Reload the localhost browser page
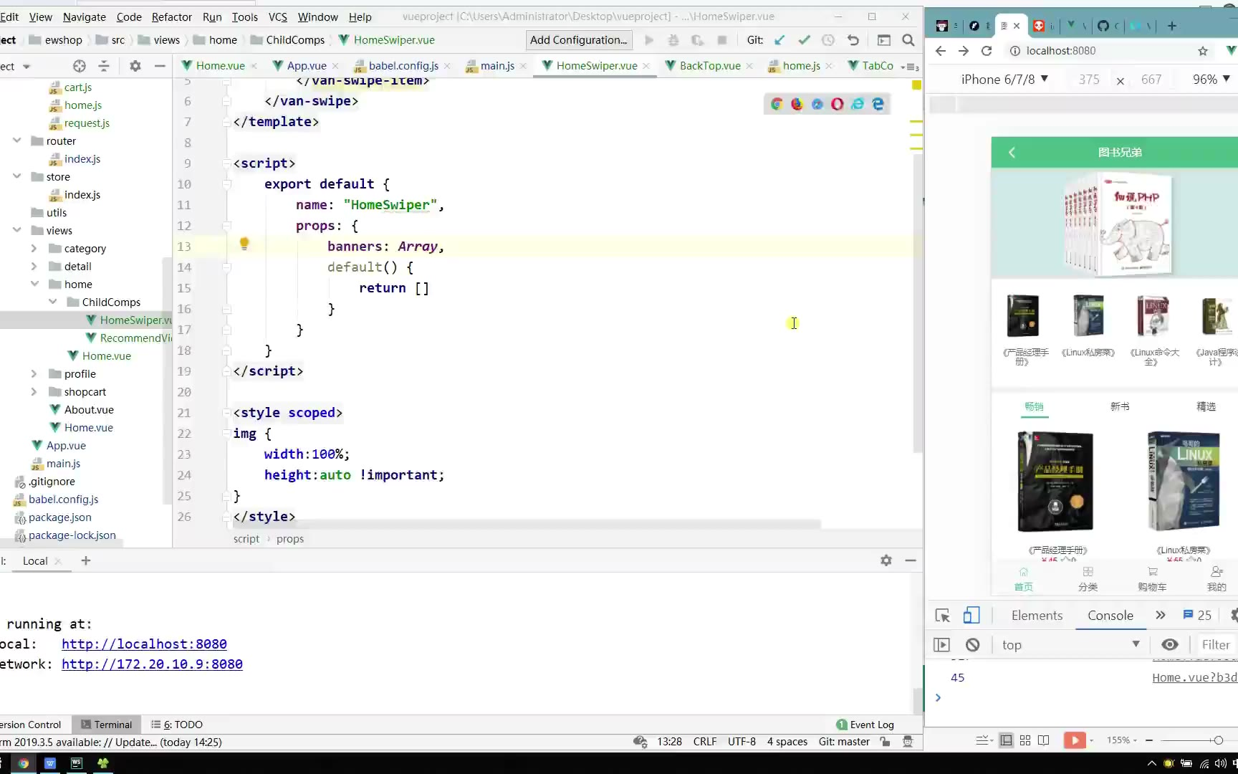This screenshot has height=774, width=1238. (987, 51)
